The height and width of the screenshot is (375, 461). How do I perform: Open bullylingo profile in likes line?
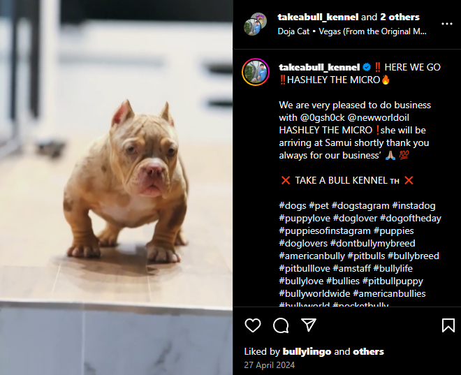307,351
